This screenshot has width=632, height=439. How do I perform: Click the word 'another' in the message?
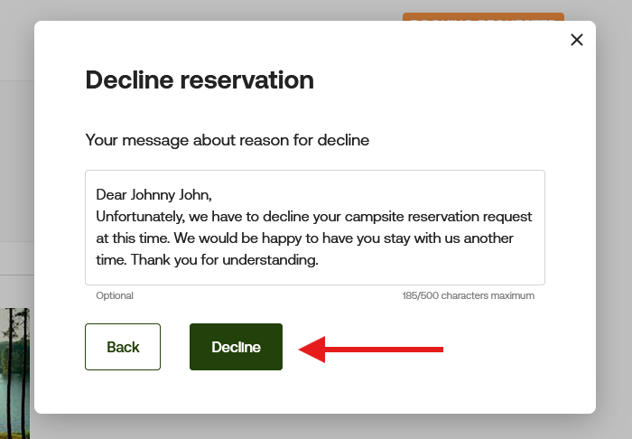(488, 238)
